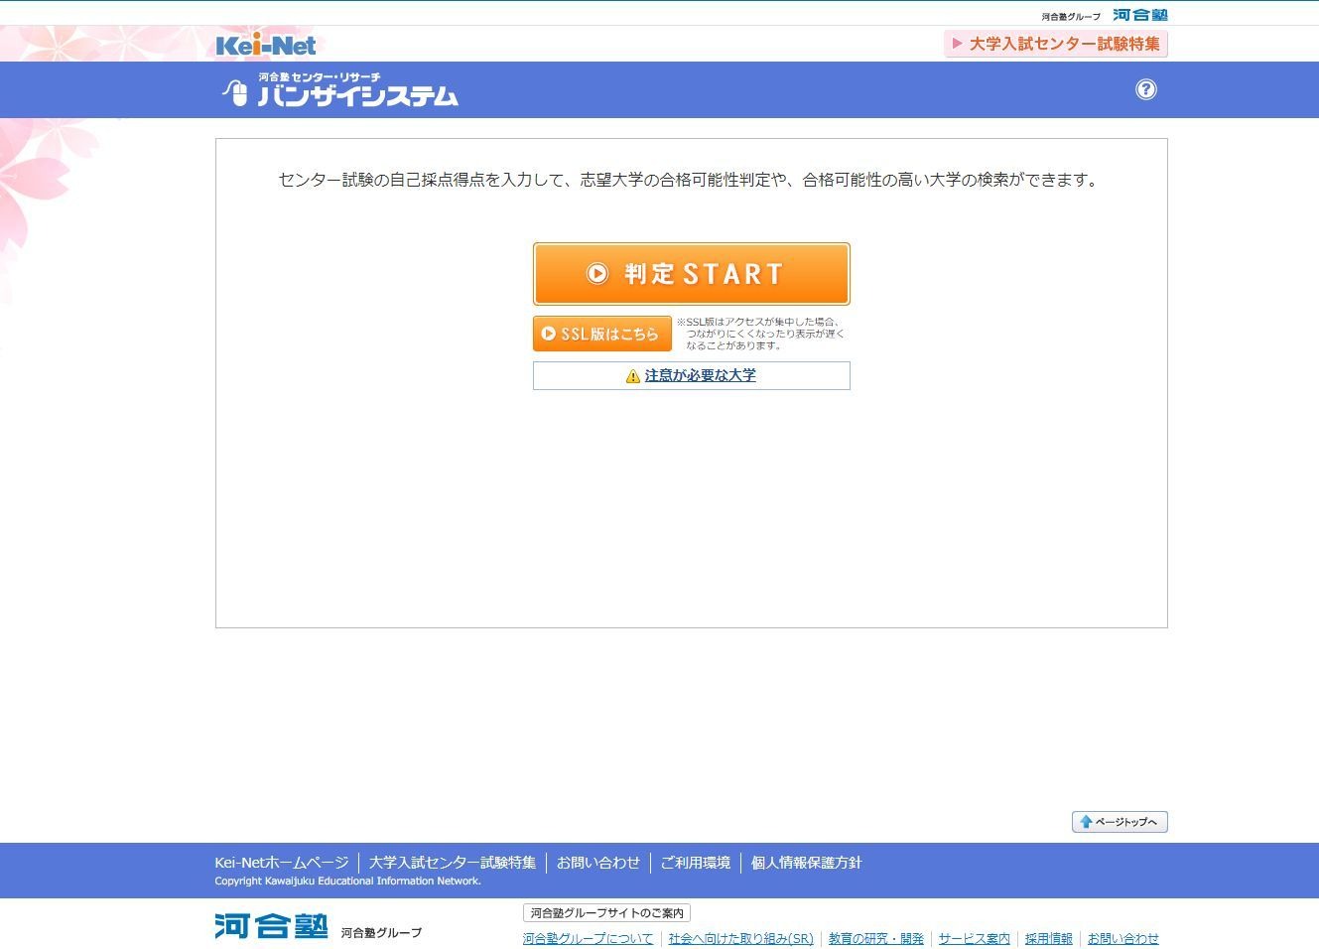Open Kei-Netホームページ footer link

(282, 863)
